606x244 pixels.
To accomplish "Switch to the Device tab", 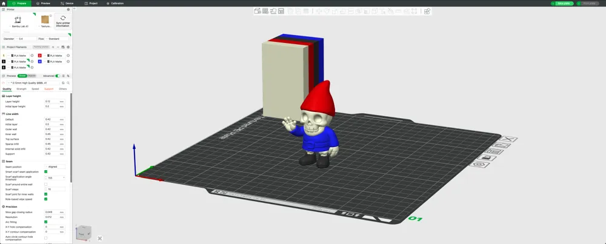I will pos(67,3).
